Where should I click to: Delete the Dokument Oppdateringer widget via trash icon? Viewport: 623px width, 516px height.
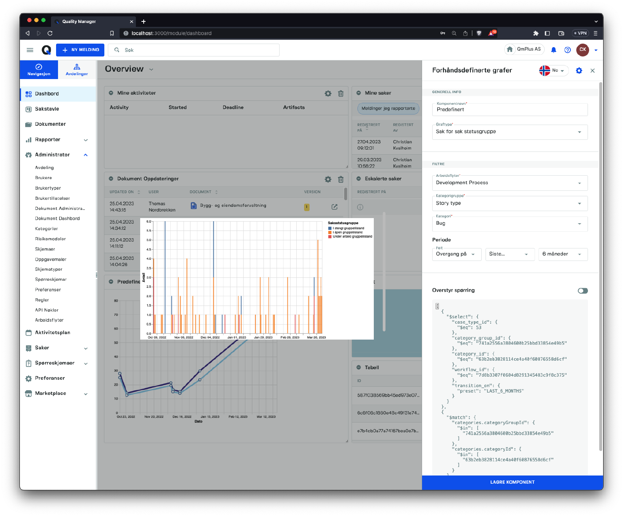pyautogui.click(x=341, y=179)
